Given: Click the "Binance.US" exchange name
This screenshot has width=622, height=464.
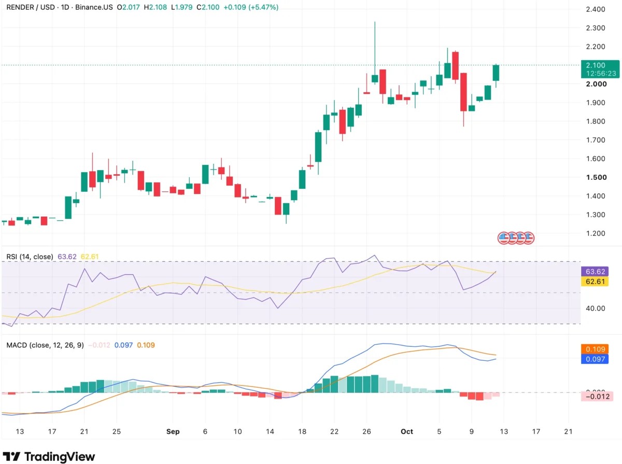Looking at the screenshot, I should (x=93, y=7).
